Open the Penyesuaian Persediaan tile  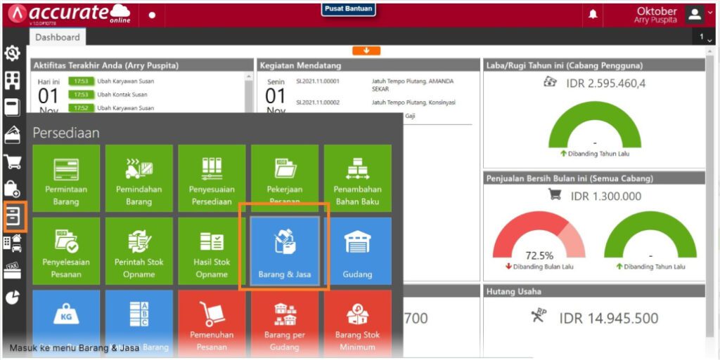212,178
